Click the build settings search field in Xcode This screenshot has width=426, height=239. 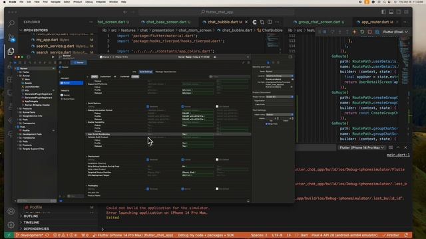tap(230, 77)
